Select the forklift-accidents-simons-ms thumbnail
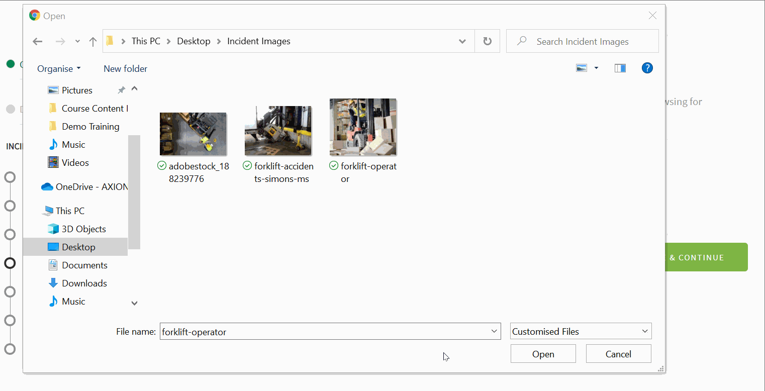Screen dimensions: 765x391 point(278,131)
